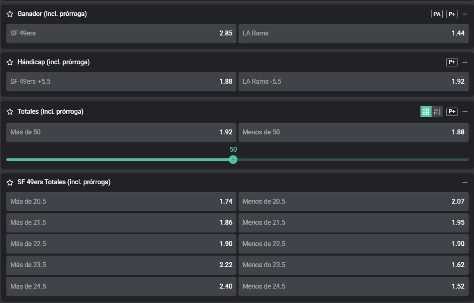Image resolution: width=474 pixels, height=303 pixels.
Task: Pick Más de 50 totals bet
Action: coord(121,132)
